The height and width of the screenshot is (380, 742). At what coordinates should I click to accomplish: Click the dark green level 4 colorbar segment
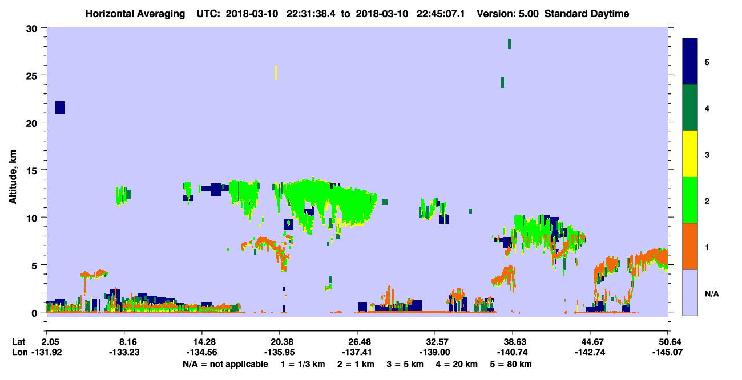tap(690, 108)
